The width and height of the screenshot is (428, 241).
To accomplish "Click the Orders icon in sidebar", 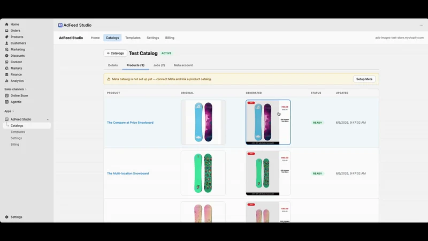I will point(7,31).
